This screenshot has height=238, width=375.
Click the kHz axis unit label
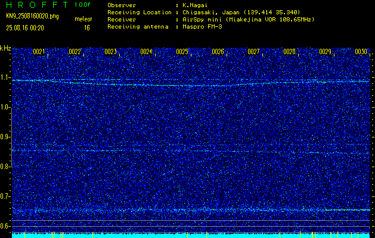[5, 48]
